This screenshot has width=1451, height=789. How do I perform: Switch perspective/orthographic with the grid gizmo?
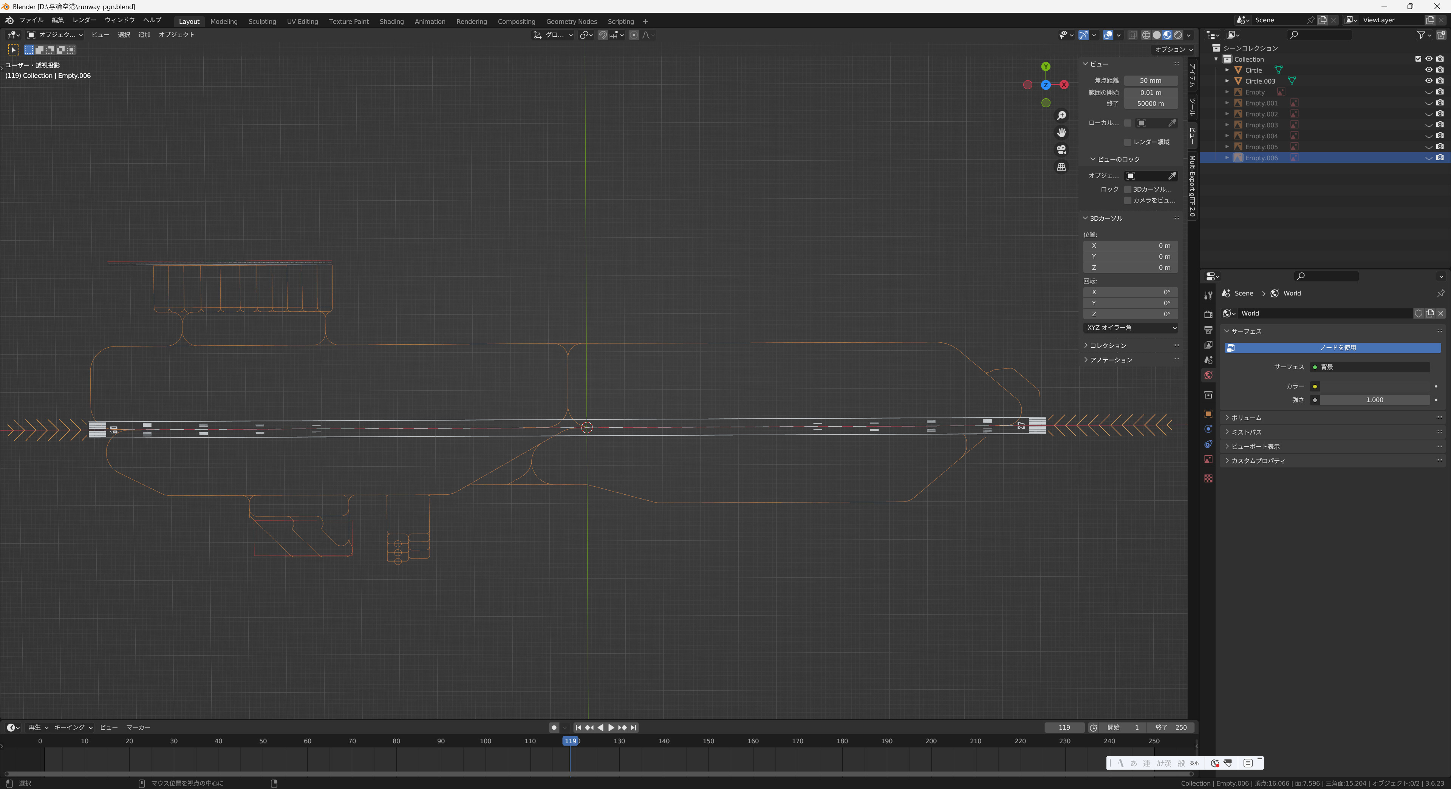pyautogui.click(x=1061, y=167)
